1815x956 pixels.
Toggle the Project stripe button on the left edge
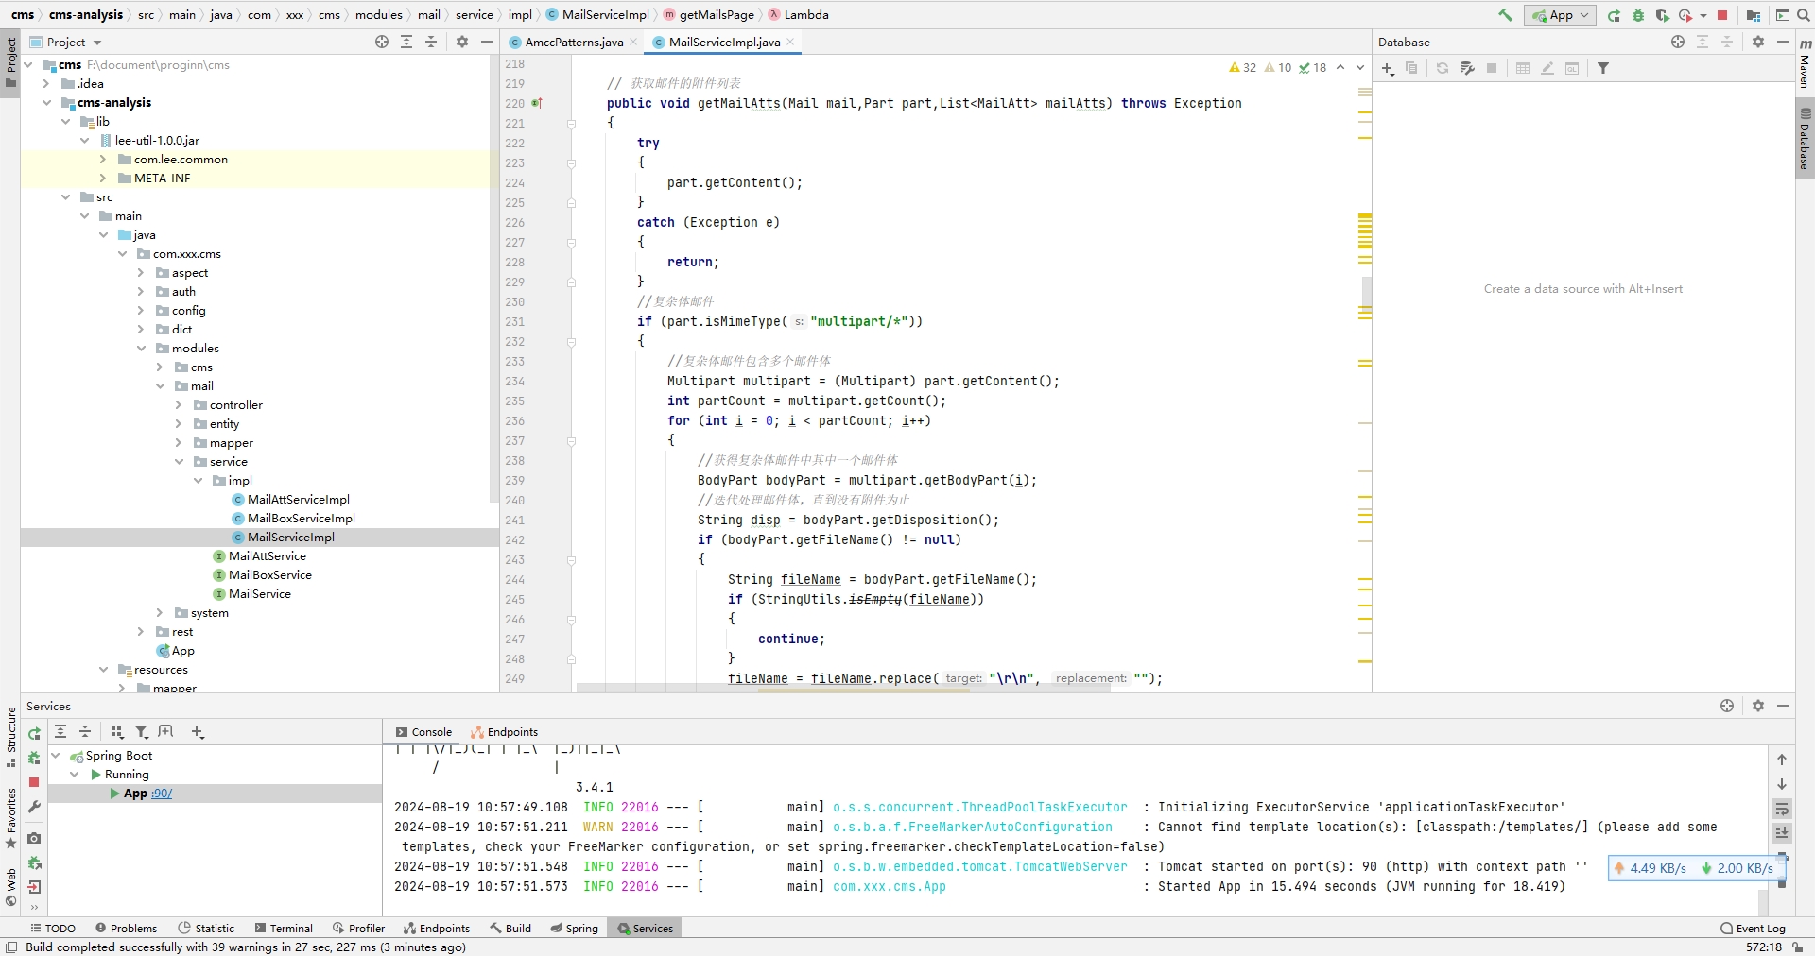pos(11,62)
